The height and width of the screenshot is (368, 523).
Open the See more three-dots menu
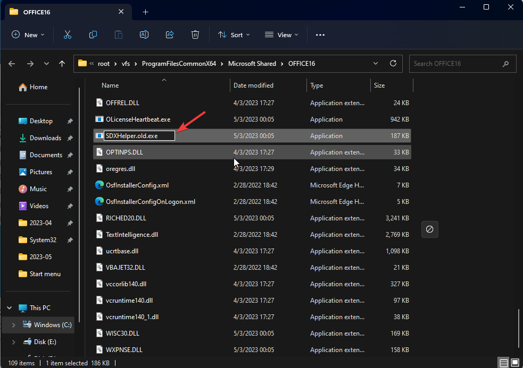coord(320,35)
